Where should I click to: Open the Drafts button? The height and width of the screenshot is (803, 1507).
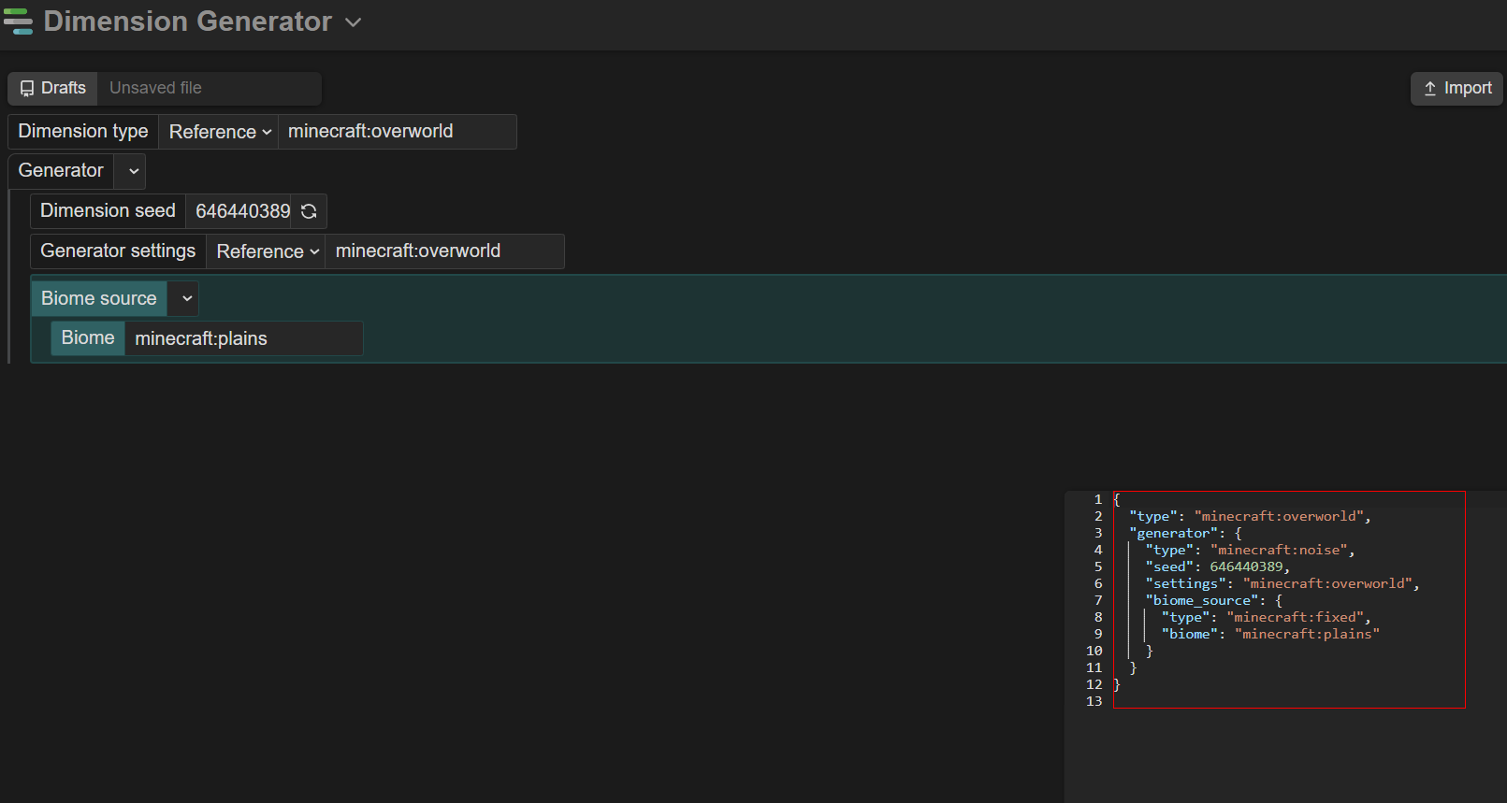pos(53,88)
